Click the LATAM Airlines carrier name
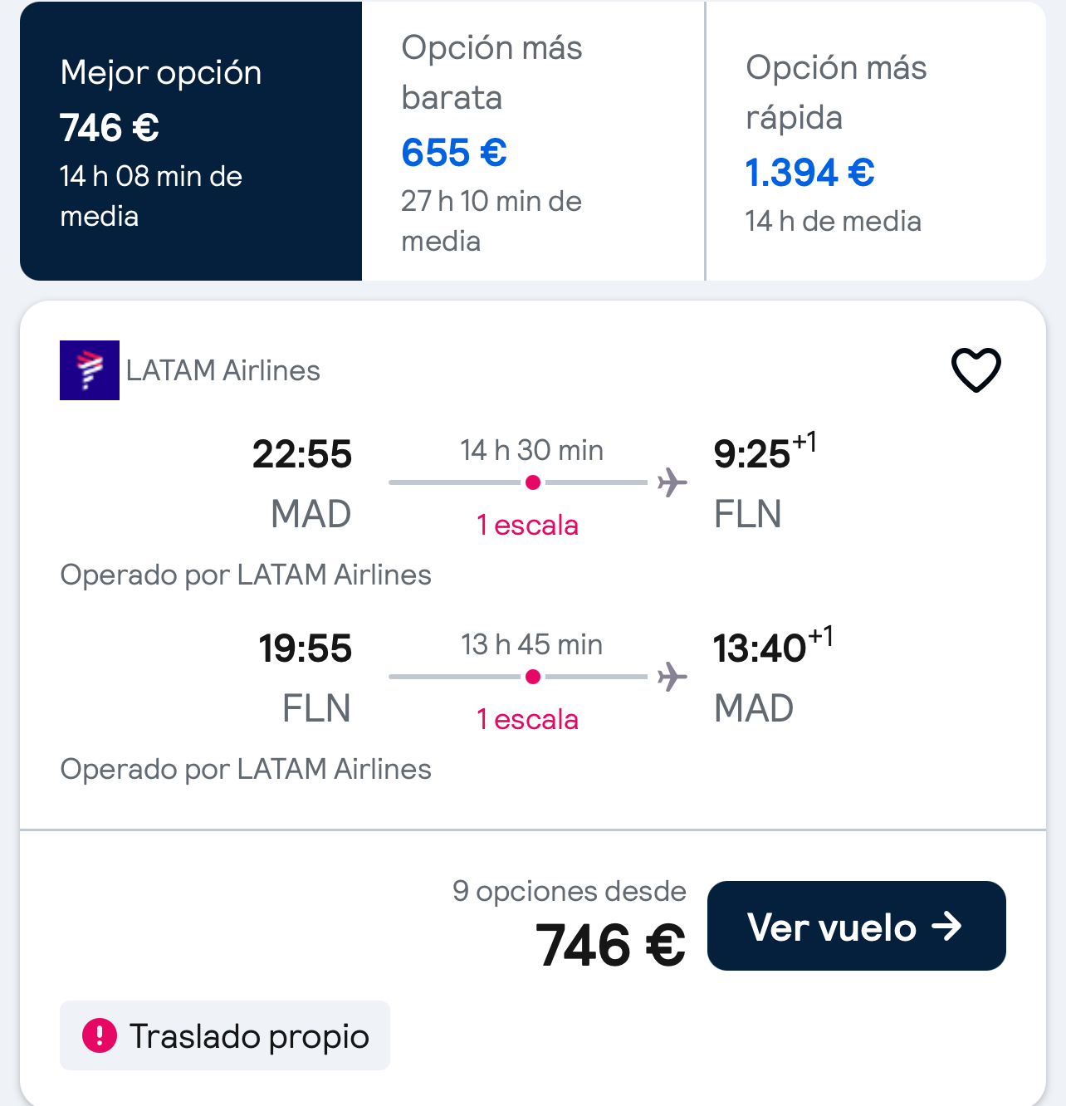The image size is (1066, 1106). [223, 370]
